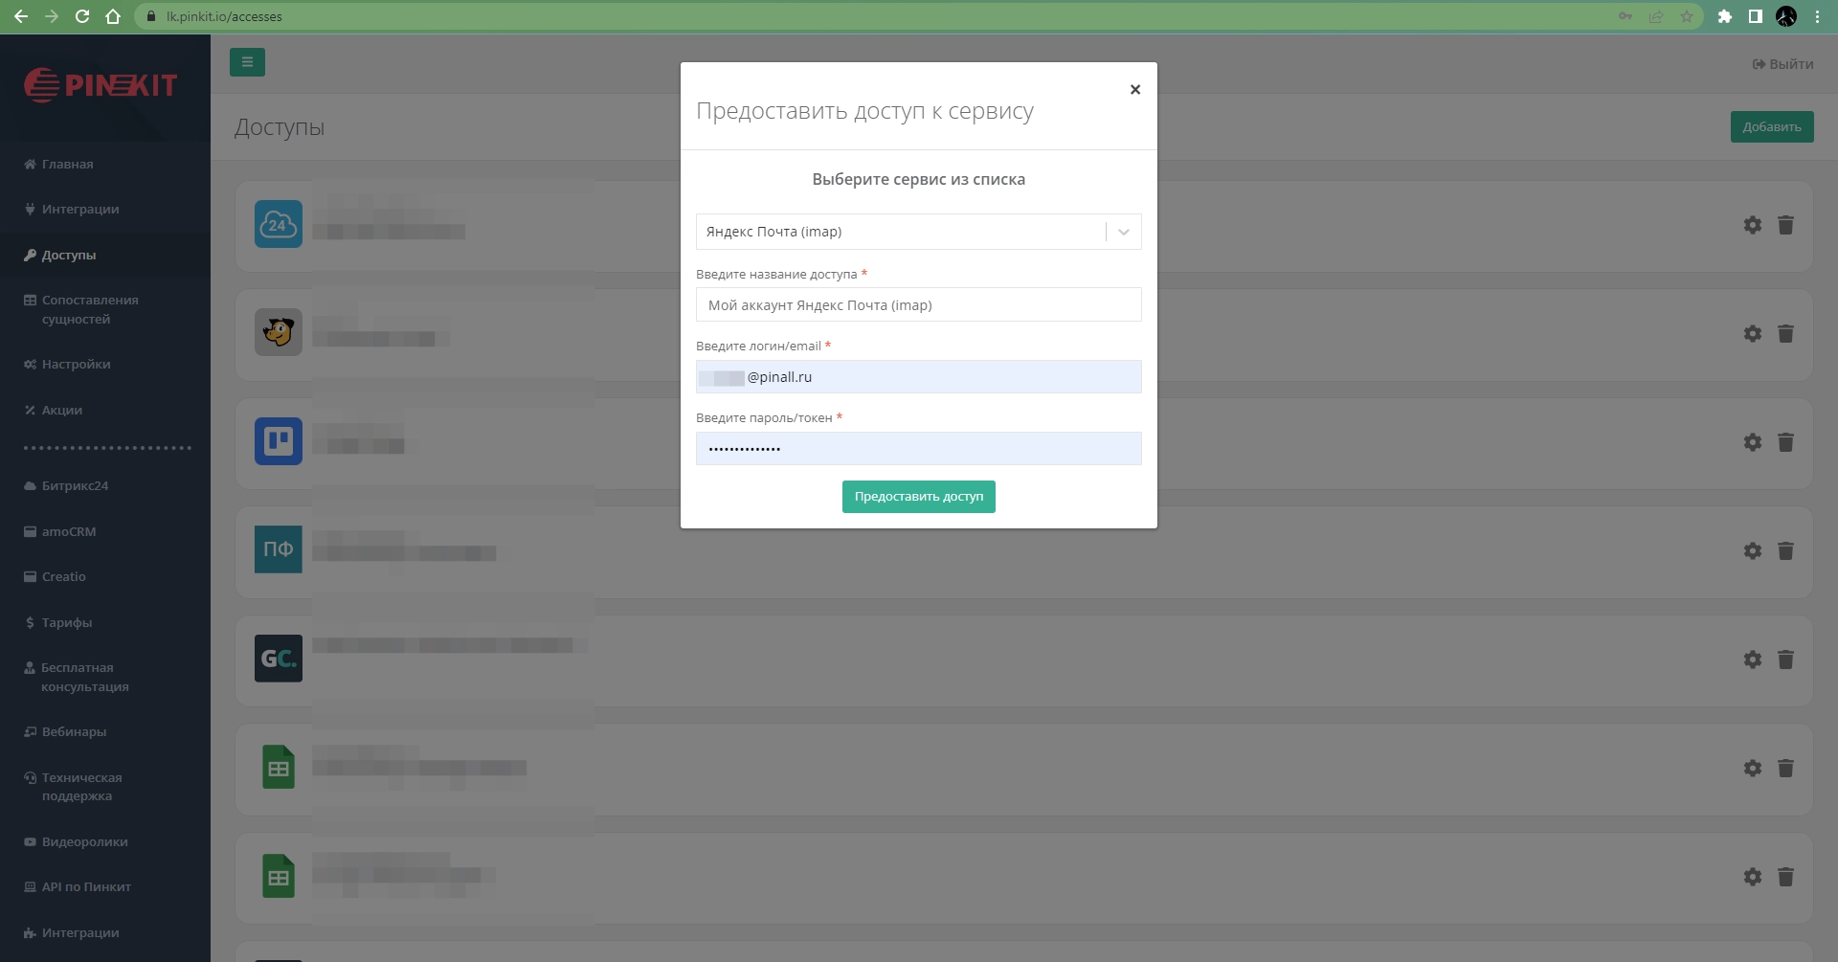Viewport: 1838px width, 962px height.
Task: Click the browser extensions puzzle icon
Action: (x=1724, y=16)
